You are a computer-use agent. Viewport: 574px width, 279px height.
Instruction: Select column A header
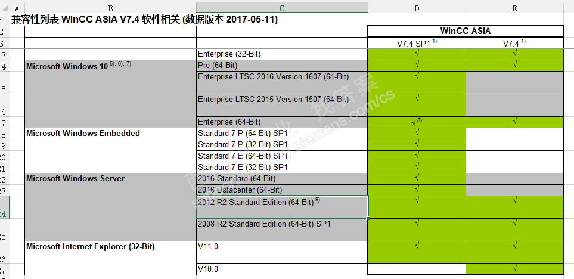[17, 8]
